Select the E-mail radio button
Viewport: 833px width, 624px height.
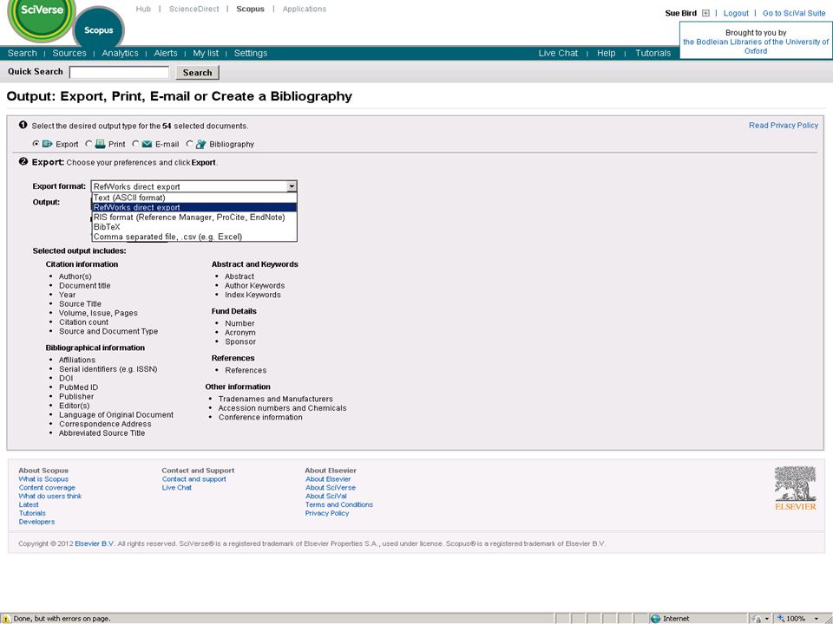pyautogui.click(x=135, y=144)
